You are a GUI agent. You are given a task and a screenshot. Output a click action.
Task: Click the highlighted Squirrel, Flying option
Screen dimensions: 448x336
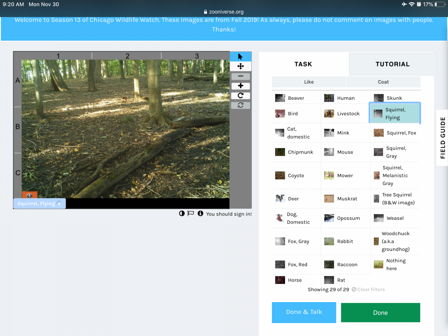point(395,113)
